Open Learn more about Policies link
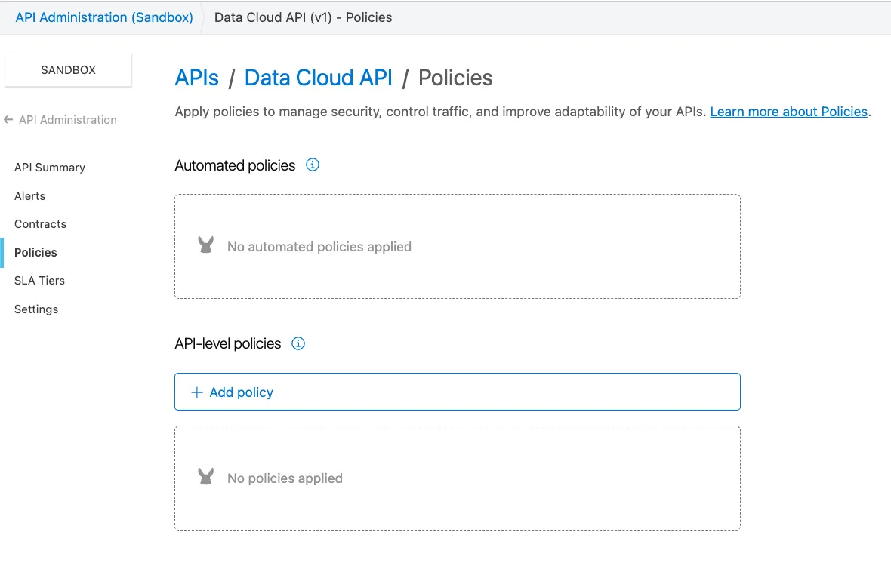 click(789, 112)
